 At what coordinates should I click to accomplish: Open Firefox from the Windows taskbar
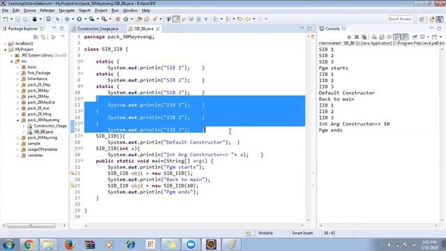(69, 245)
